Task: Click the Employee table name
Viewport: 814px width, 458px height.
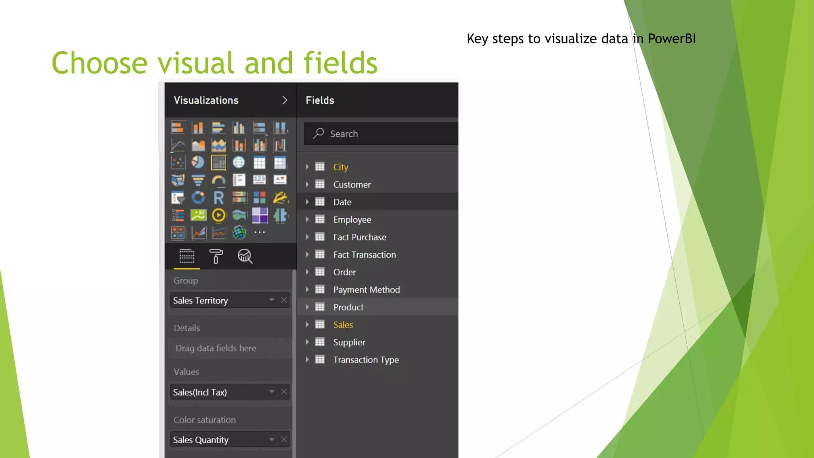Action: coord(352,220)
